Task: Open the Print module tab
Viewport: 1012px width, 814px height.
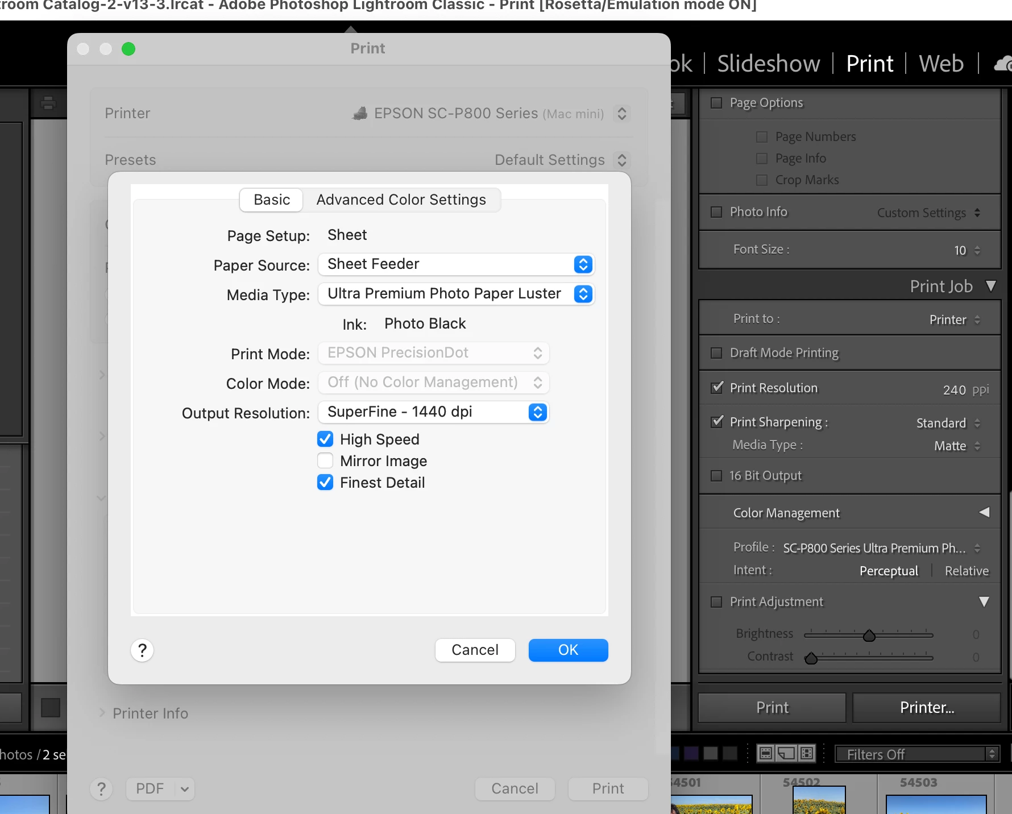Action: pyautogui.click(x=869, y=63)
